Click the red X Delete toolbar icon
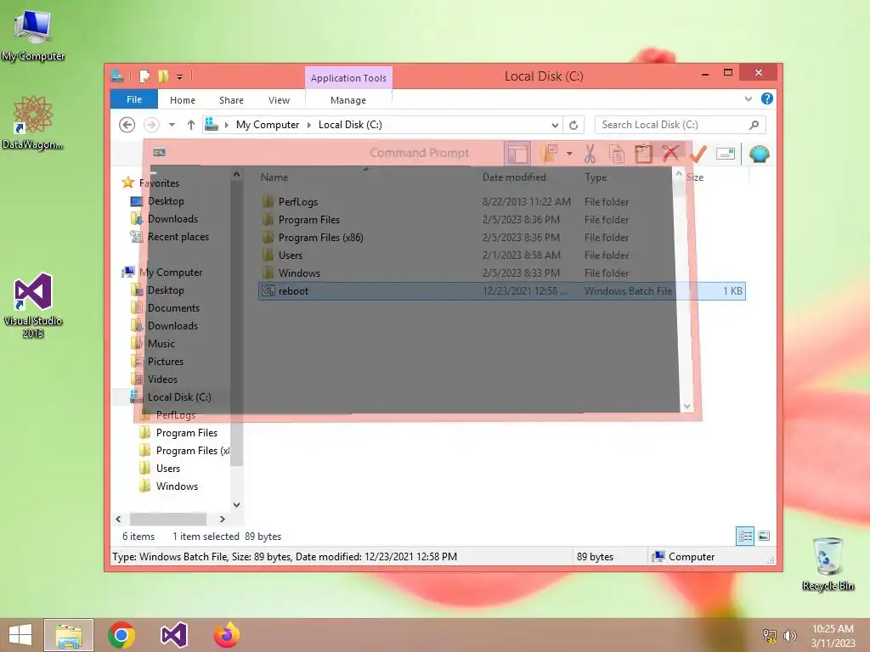The image size is (870, 652). tap(670, 153)
